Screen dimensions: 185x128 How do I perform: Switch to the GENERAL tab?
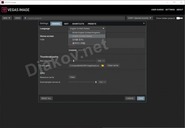click(56, 24)
